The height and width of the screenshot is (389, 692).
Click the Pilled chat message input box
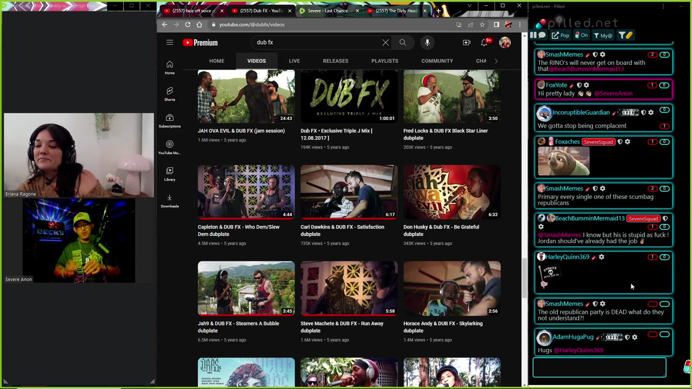(600, 367)
